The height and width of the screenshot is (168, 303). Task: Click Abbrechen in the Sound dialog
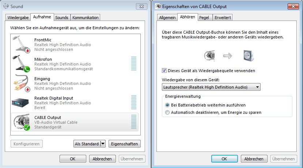pos(102,159)
